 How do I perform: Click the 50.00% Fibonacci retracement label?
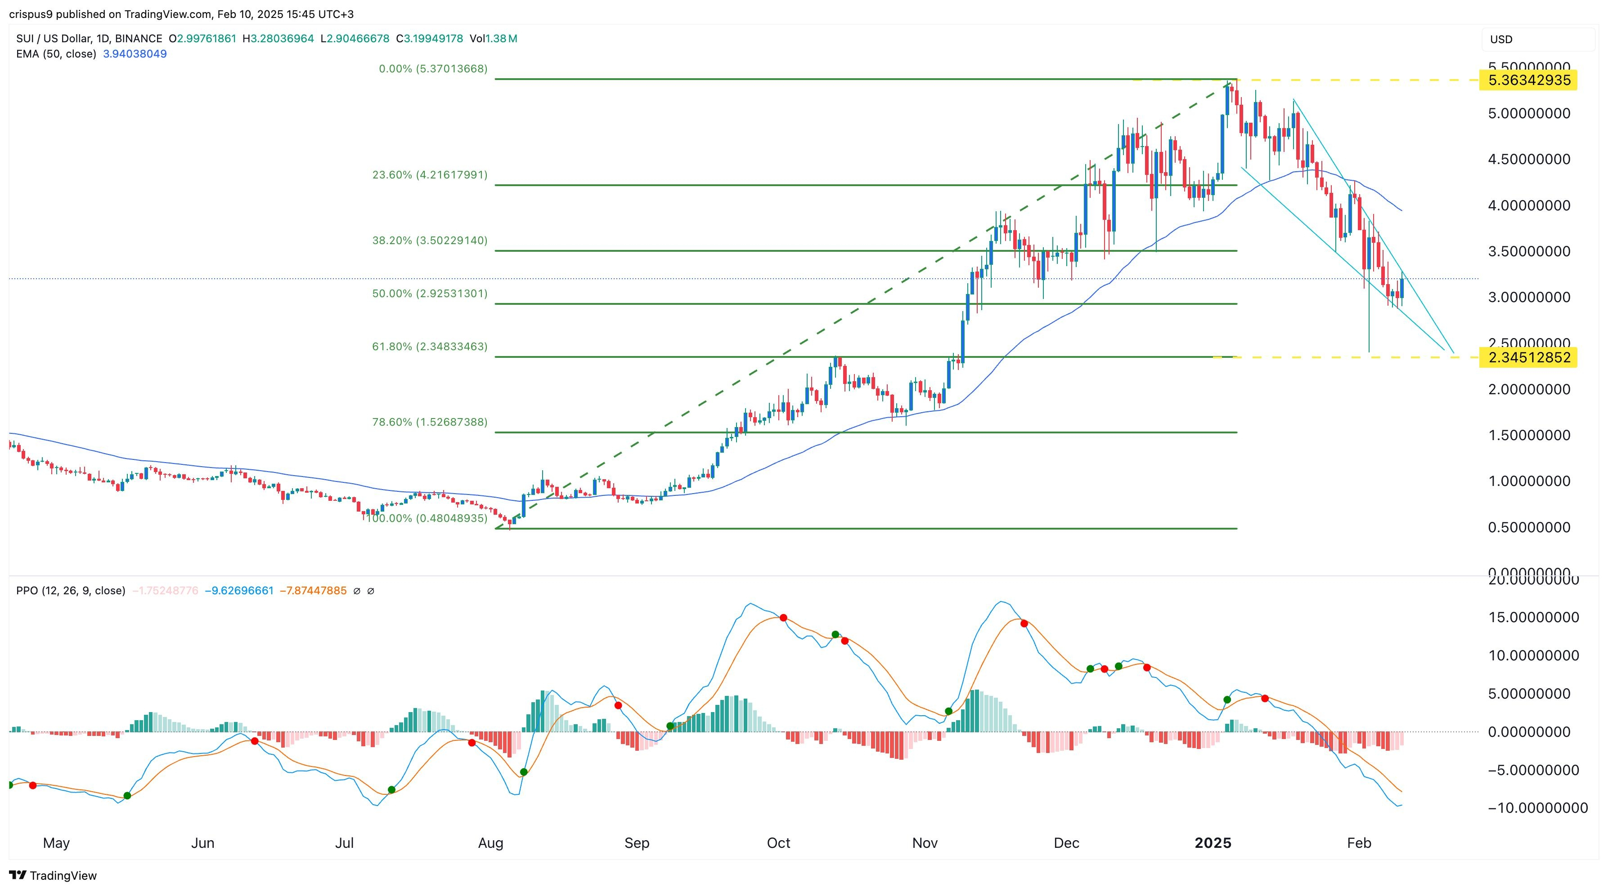point(430,294)
